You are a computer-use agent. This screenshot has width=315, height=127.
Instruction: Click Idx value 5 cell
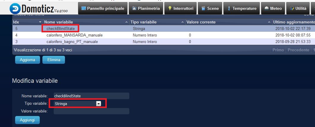pos(16,29)
